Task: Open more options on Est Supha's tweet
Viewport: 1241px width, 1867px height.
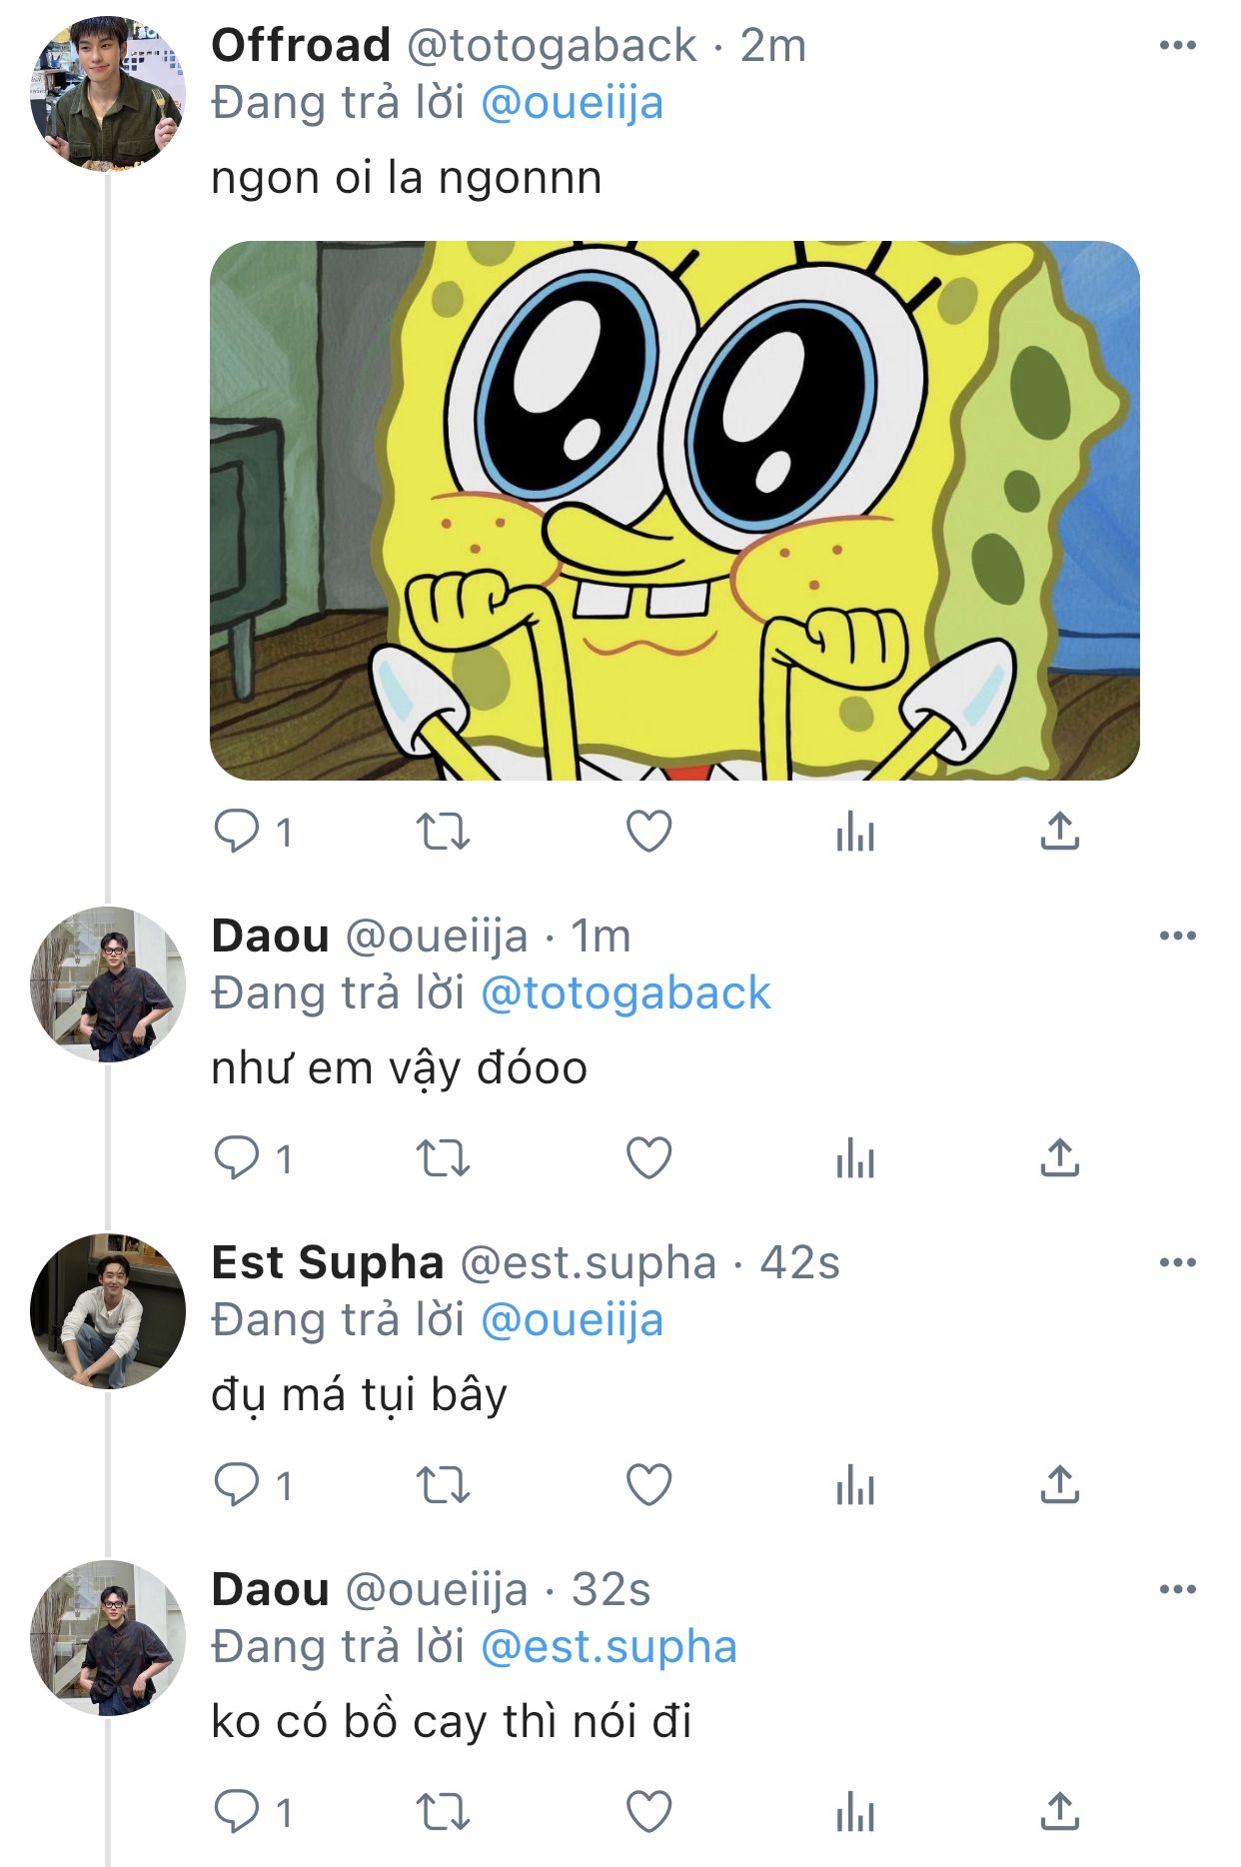Action: pyautogui.click(x=1177, y=1262)
